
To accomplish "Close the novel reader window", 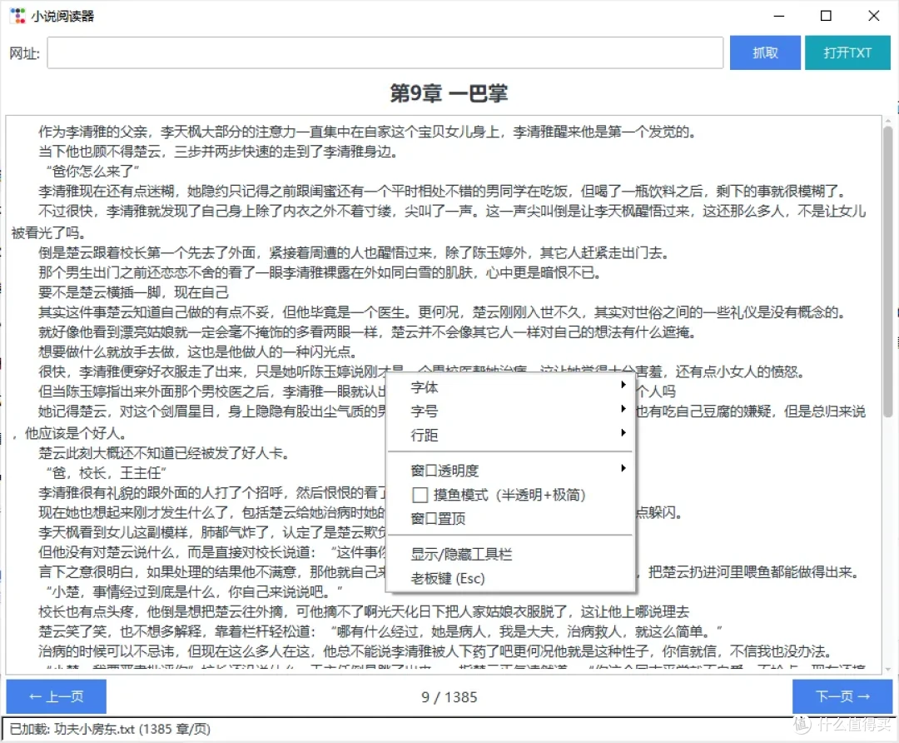I will (x=873, y=16).
